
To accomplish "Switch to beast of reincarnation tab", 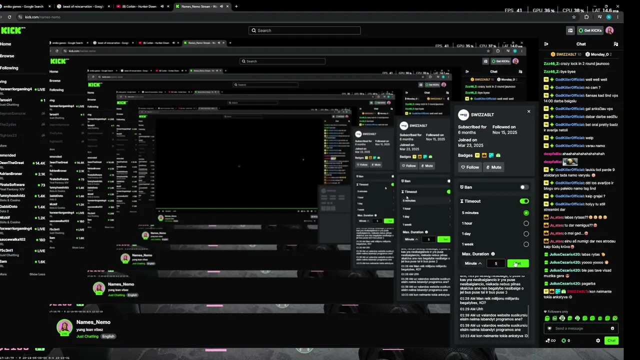I will 82,6.
